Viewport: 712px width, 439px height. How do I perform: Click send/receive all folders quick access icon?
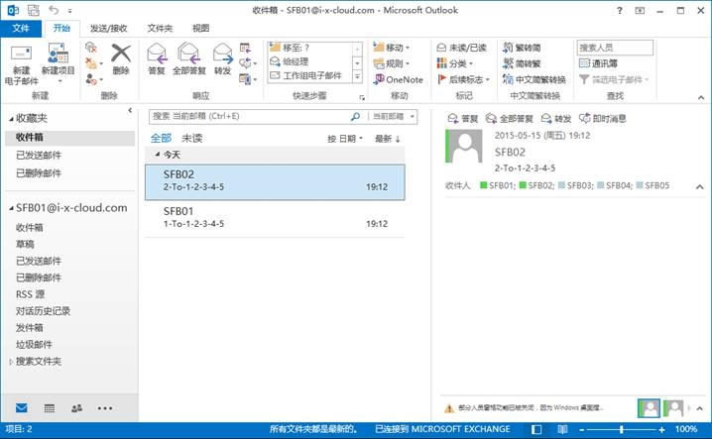click(x=33, y=10)
